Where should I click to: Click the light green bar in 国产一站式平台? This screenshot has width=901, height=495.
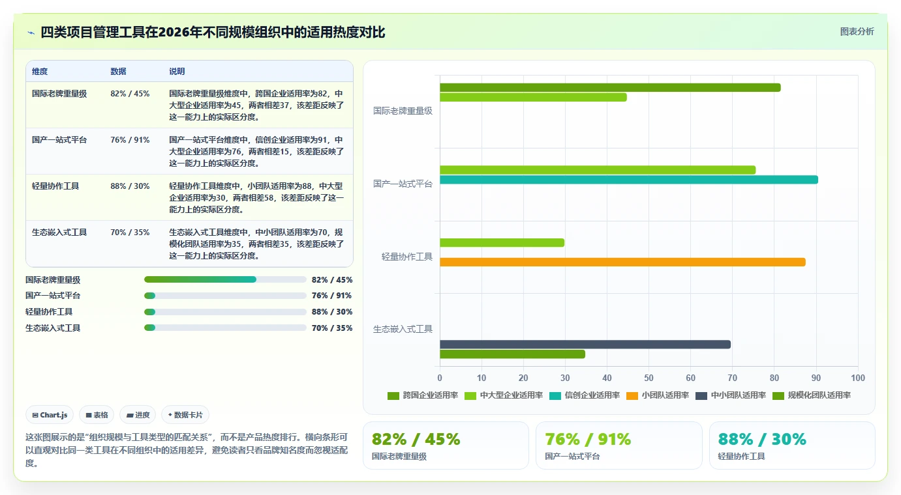(598, 170)
